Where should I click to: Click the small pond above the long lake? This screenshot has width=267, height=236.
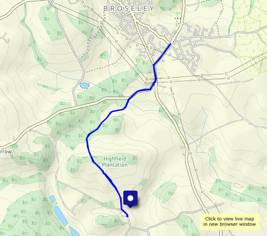pyautogui.click(x=53, y=199)
